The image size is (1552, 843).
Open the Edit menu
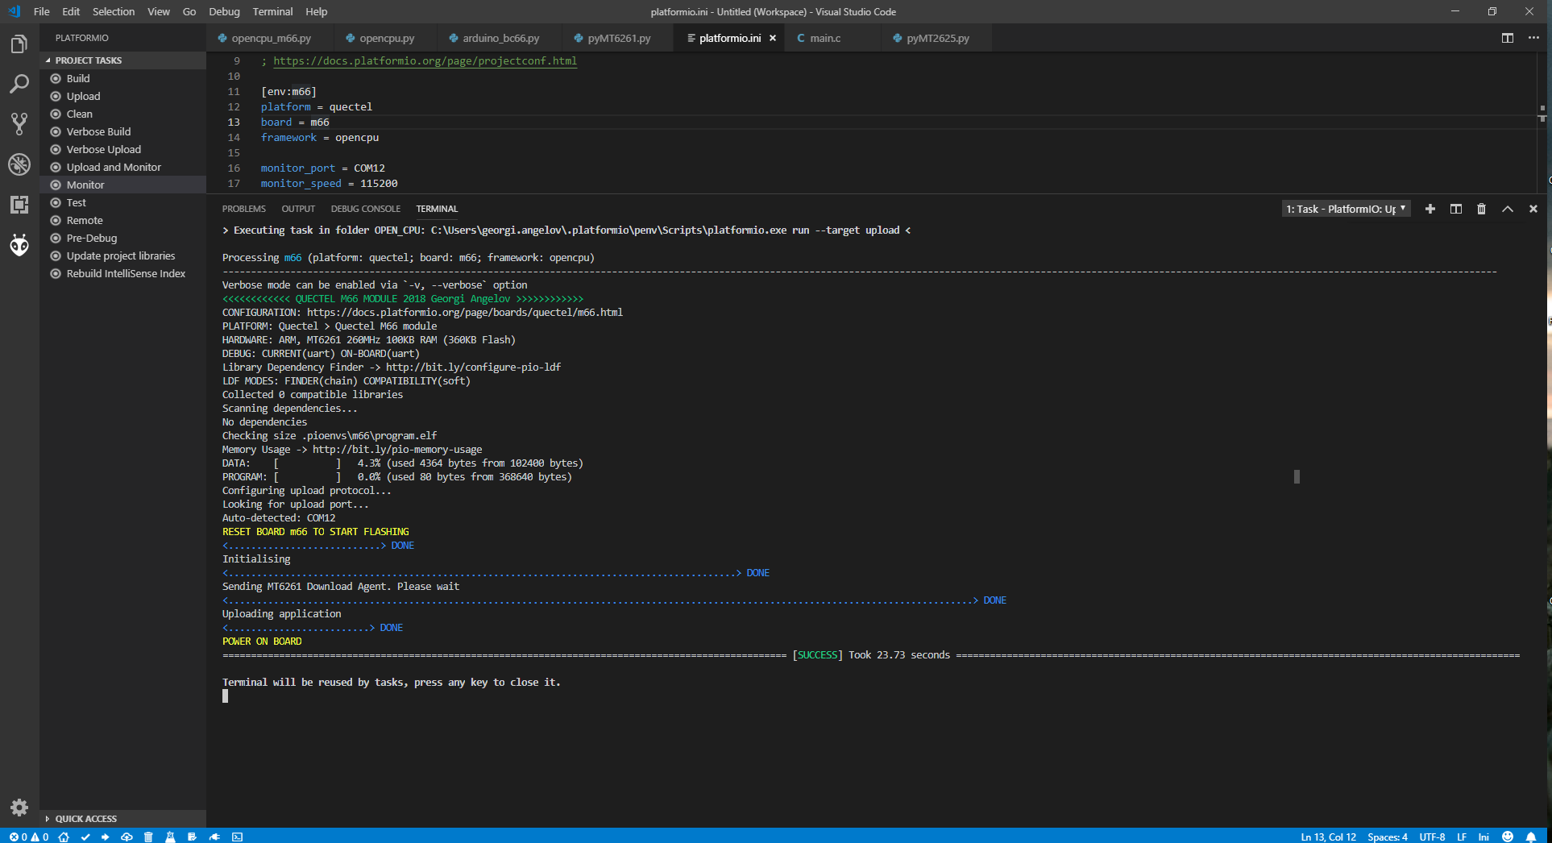71,11
